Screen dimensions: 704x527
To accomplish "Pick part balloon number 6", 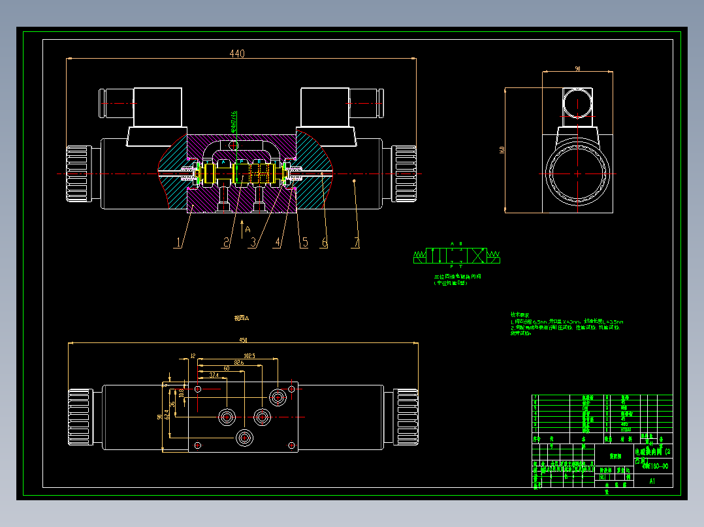I will (x=325, y=243).
